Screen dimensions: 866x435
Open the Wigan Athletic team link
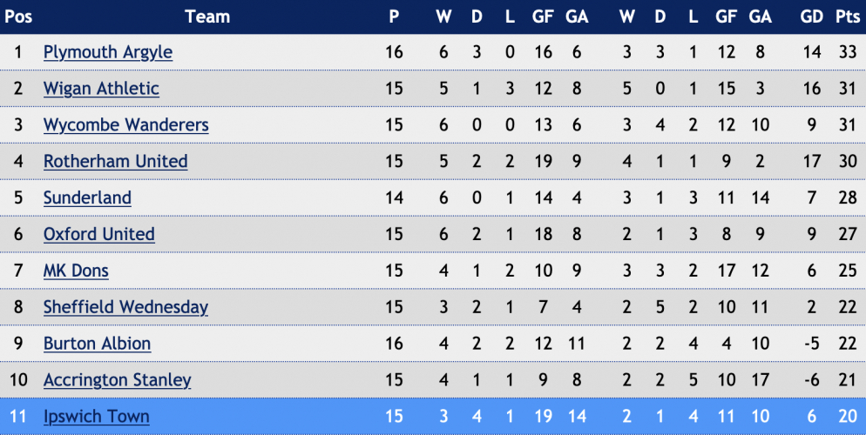click(x=101, y=89)
